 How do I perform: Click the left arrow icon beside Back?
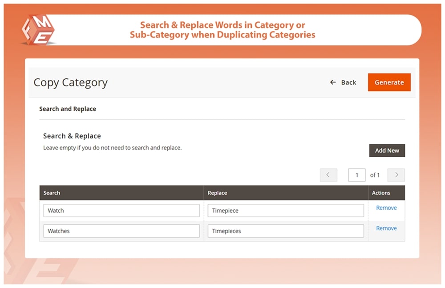tap(333, 82)
